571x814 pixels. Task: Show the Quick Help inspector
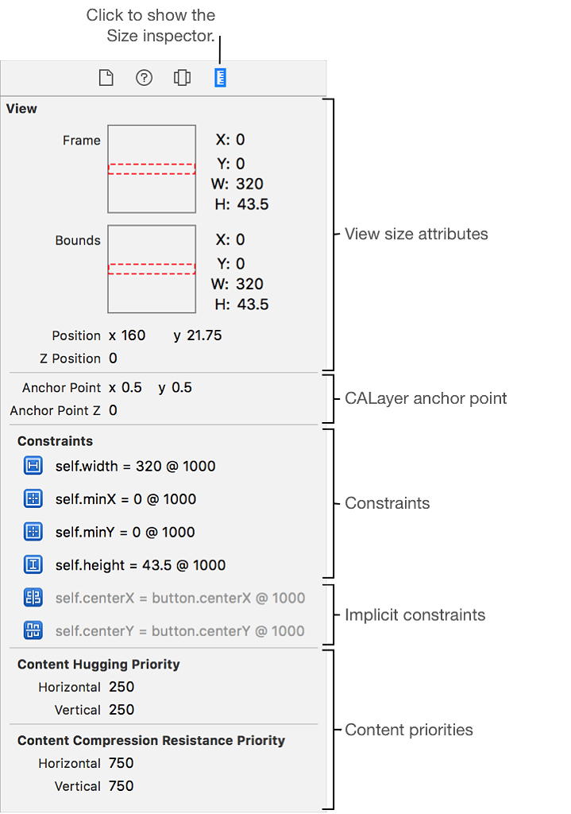144,78
